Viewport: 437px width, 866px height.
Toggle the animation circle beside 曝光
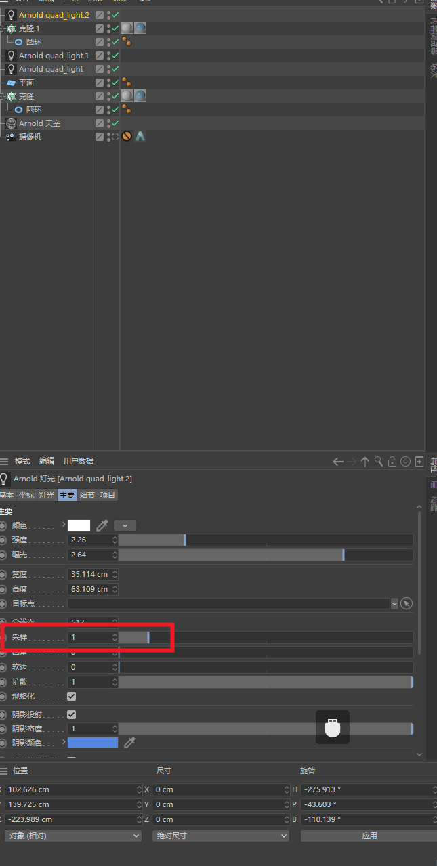coord(3,555)
